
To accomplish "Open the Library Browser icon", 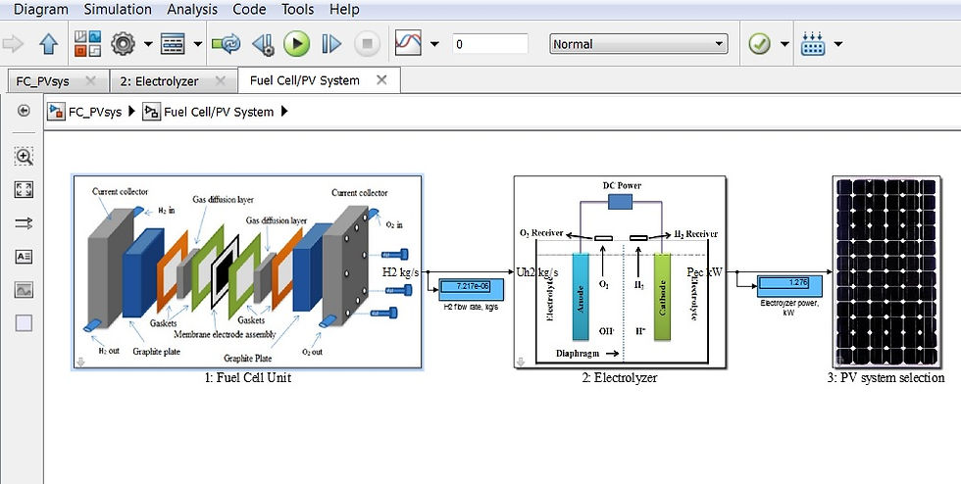I will click(x=87, y=44).
